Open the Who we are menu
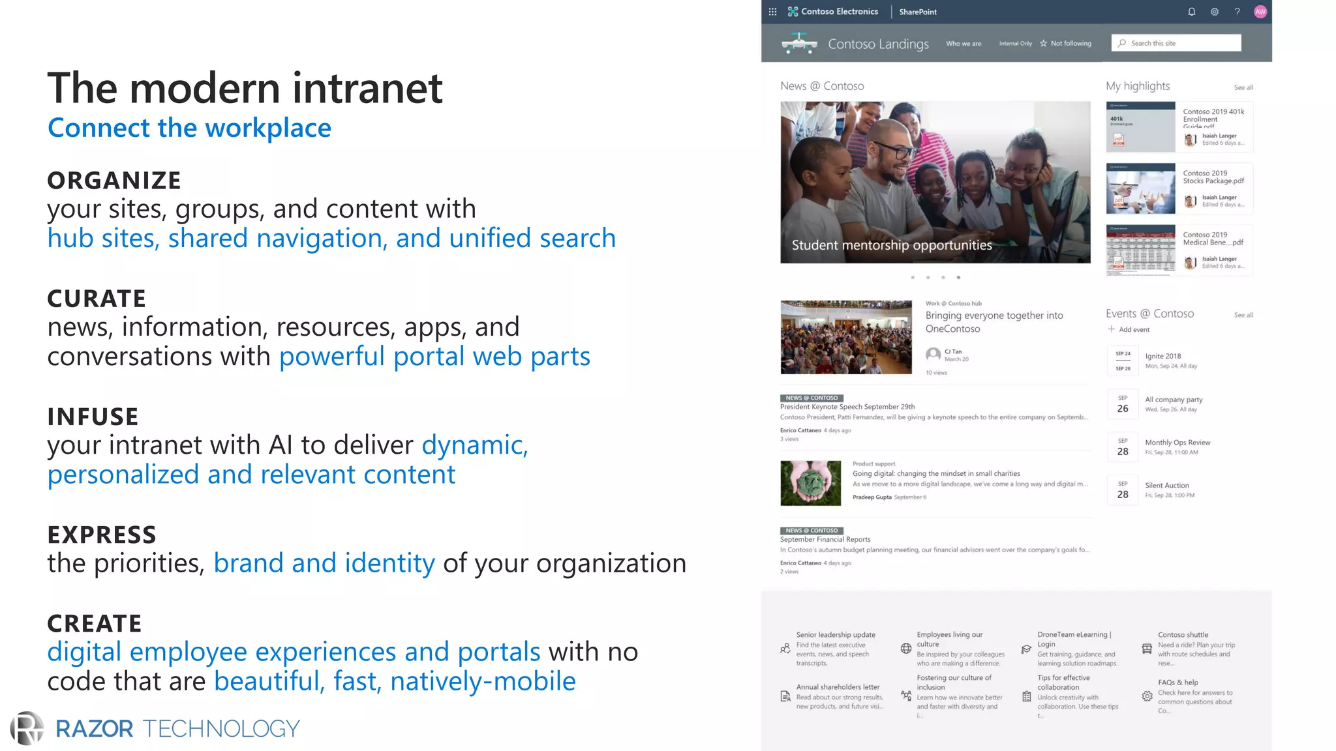The image size is (1336, 751). [963, 44]
